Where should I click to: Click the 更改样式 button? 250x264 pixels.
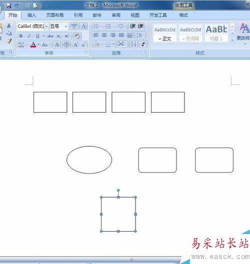(x=244, y=33)
